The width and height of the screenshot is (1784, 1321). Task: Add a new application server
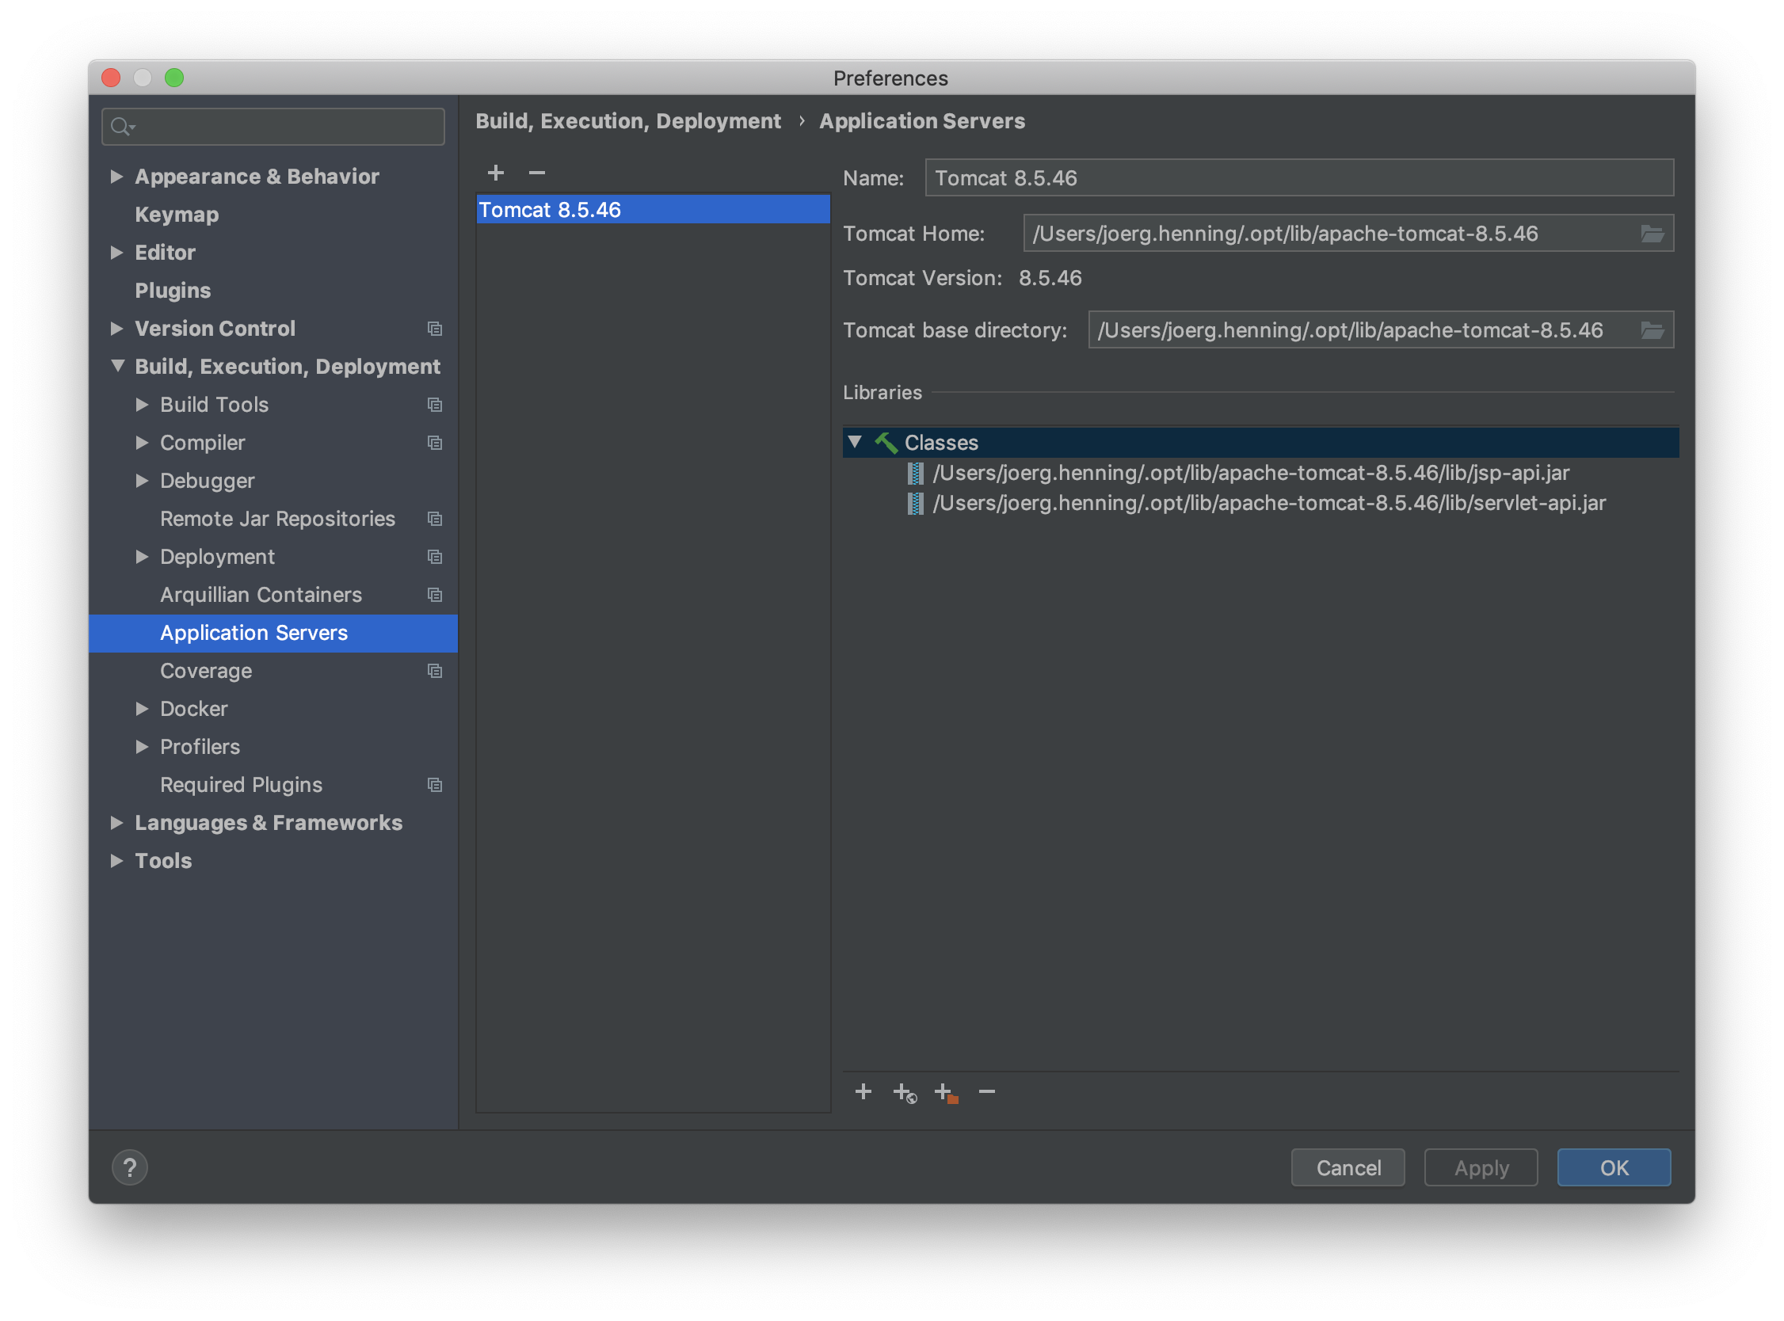pos(496,173)
